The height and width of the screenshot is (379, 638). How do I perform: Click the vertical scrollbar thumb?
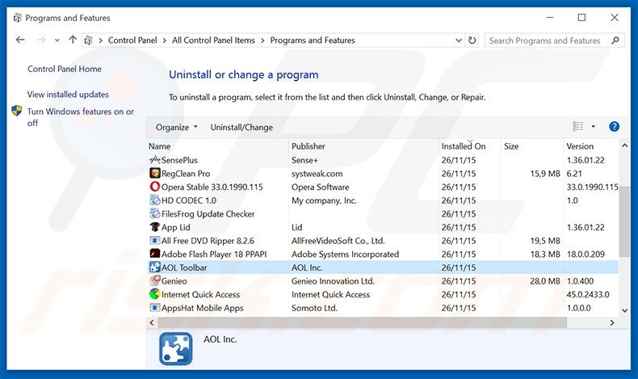pos(624,222)
